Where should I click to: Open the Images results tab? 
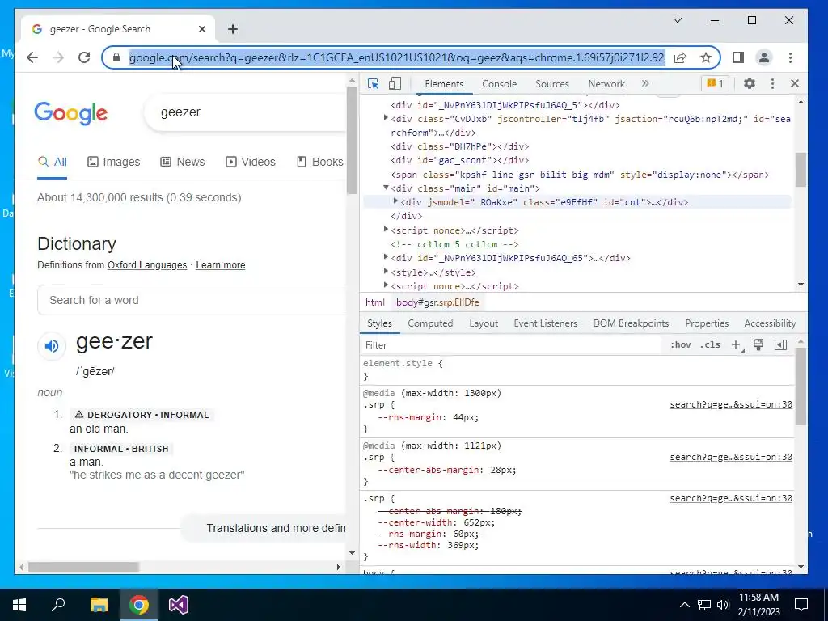pos(113,162)
